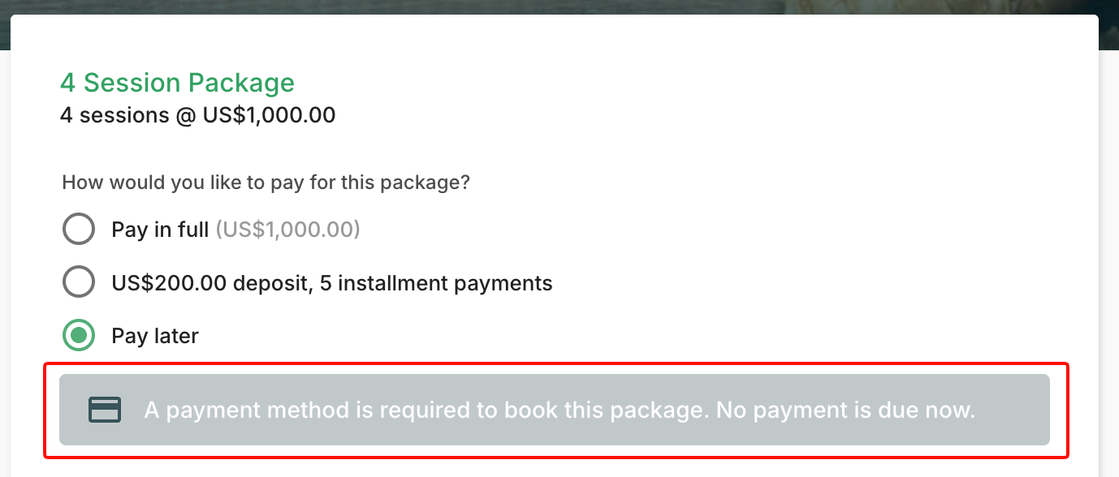
Task: Select the "Pay in full" radio button
Action: click(x=79, y=230)
